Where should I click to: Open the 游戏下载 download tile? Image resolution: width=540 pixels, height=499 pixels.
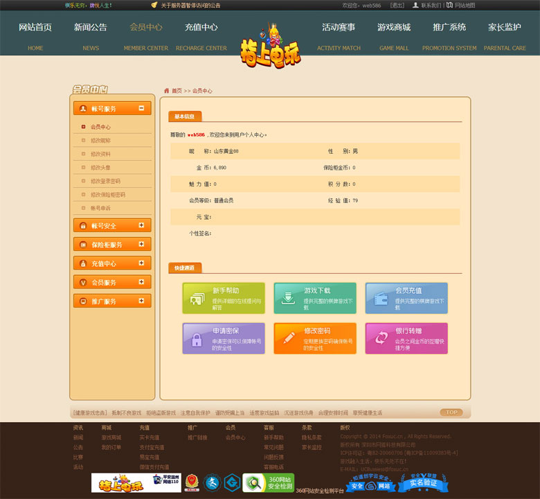pyautogui.click(x=315, y=298)
